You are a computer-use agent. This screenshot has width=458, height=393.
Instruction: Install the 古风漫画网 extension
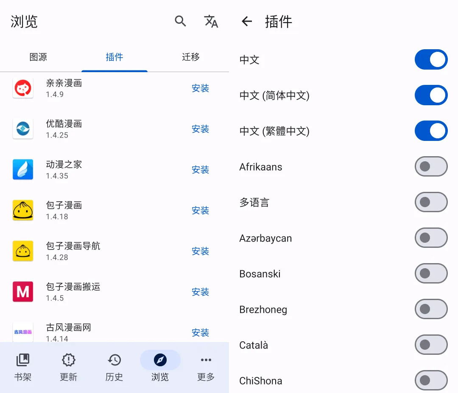[x=200, y=332]
